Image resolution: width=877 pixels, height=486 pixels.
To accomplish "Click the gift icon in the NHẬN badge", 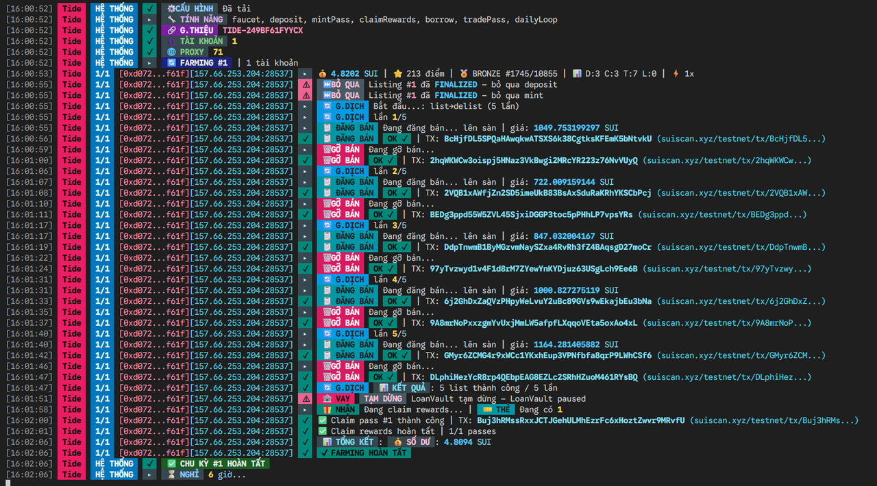I will click(327, 409).
